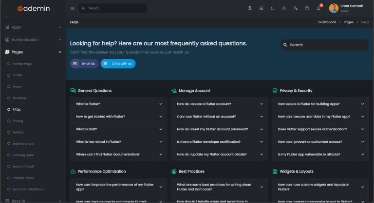Expand "How can I prevent unauthorized access?"

320,142
